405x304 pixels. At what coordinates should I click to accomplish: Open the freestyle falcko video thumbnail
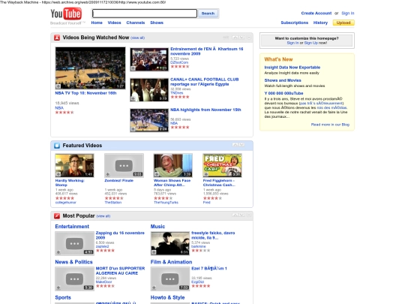170,243
